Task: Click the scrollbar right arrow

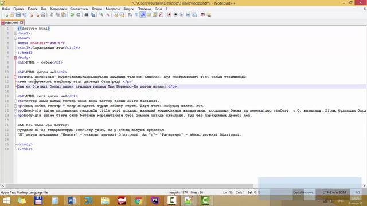Action: pyautogui.click(x=364, y=185)
